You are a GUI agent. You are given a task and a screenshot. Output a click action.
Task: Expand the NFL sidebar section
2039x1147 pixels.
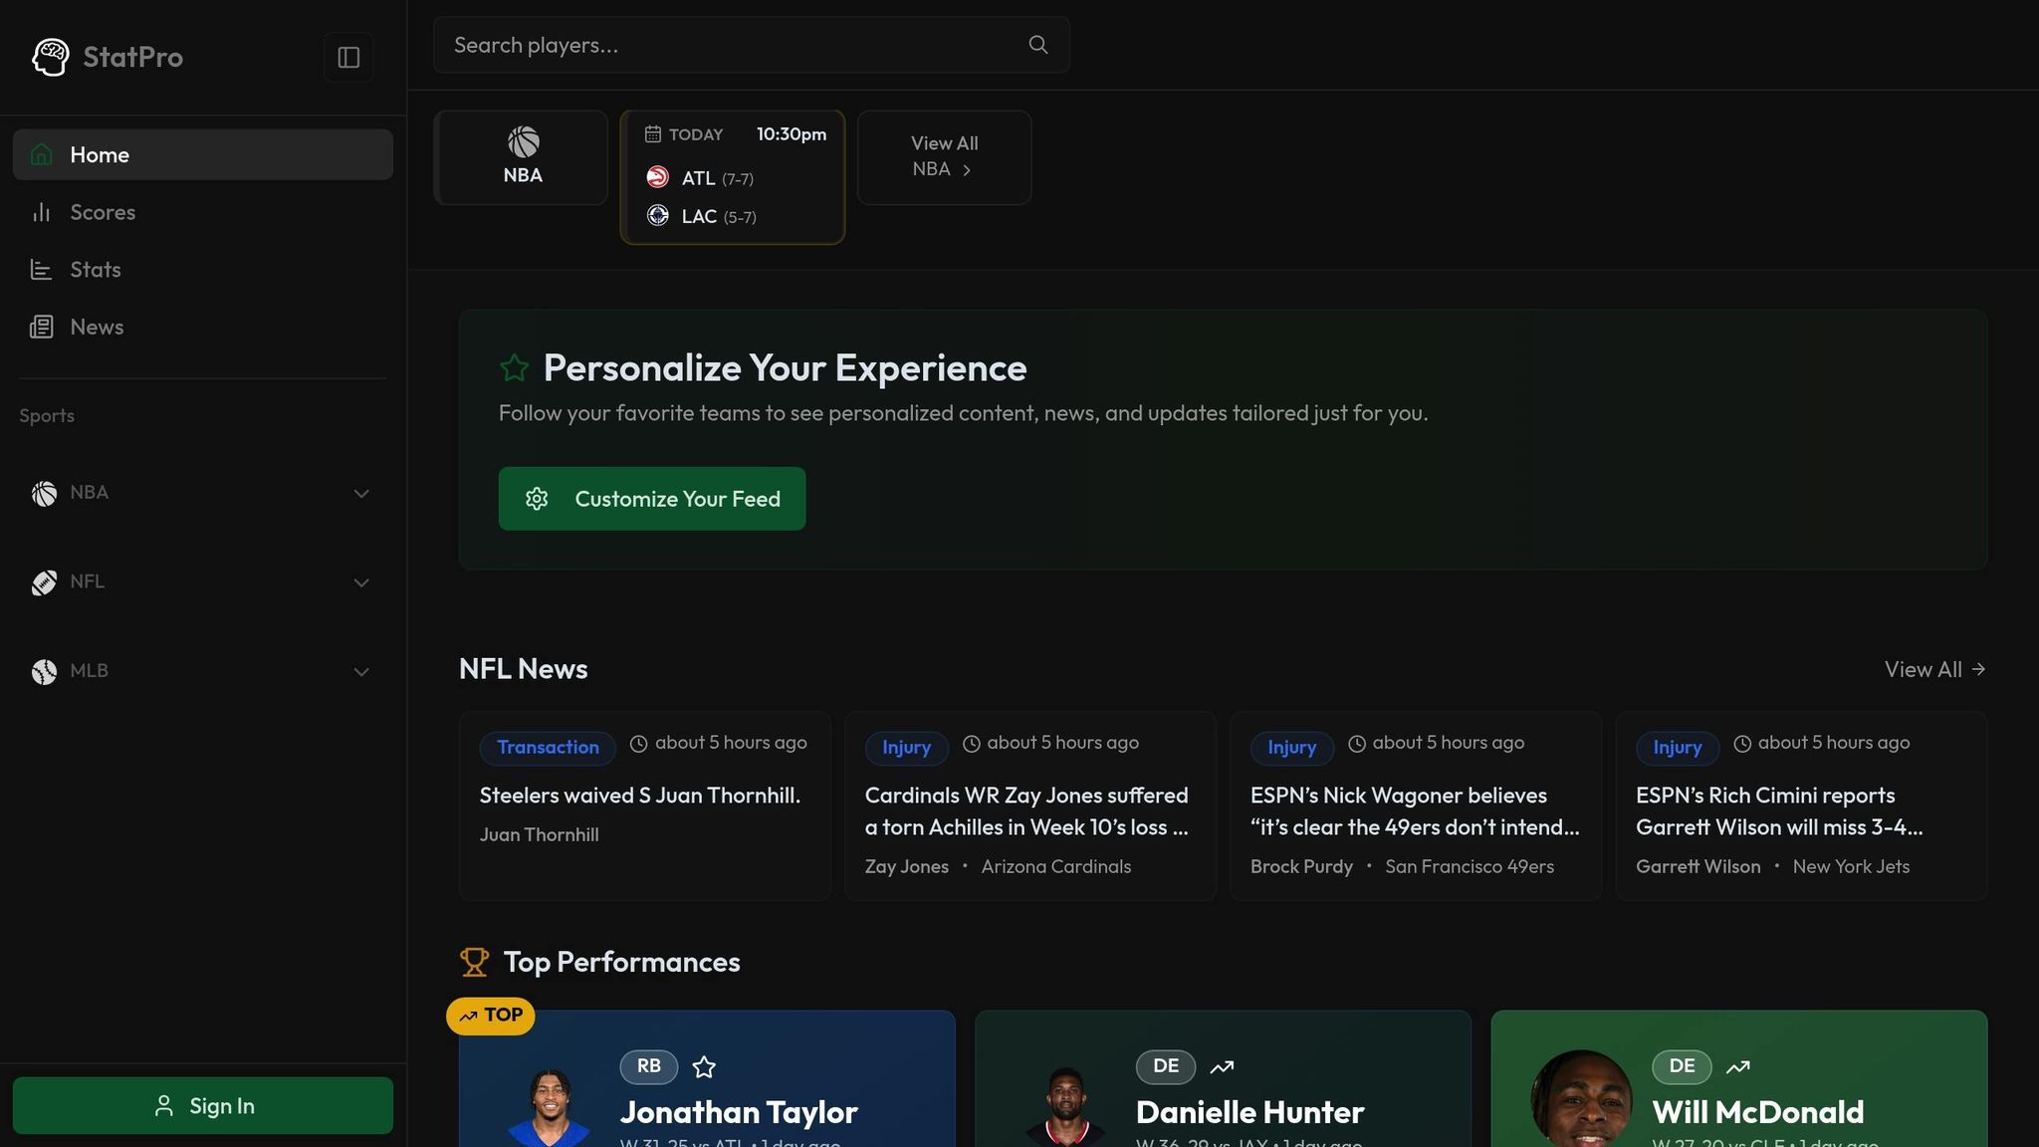361,582
